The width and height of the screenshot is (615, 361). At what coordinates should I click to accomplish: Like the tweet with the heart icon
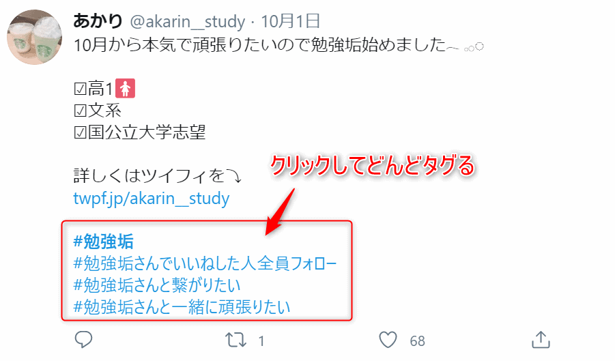pos(388,340)
